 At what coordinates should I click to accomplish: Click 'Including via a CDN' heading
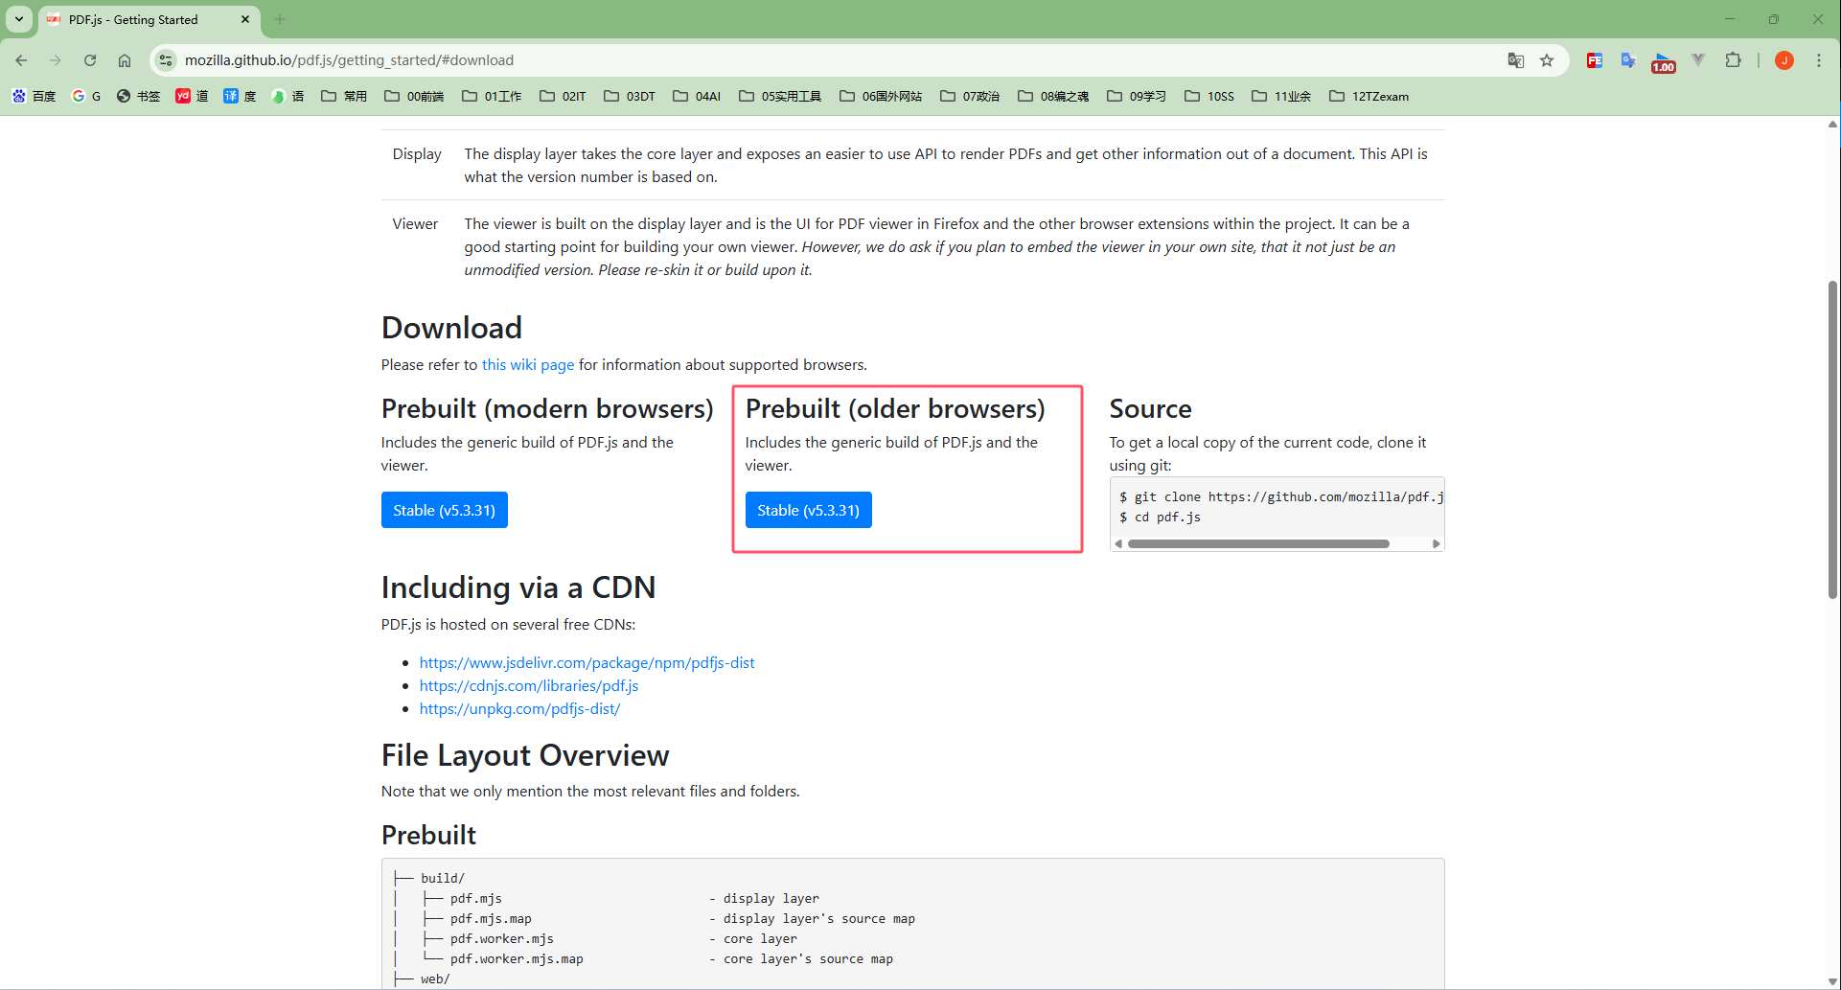pos(518,587)
